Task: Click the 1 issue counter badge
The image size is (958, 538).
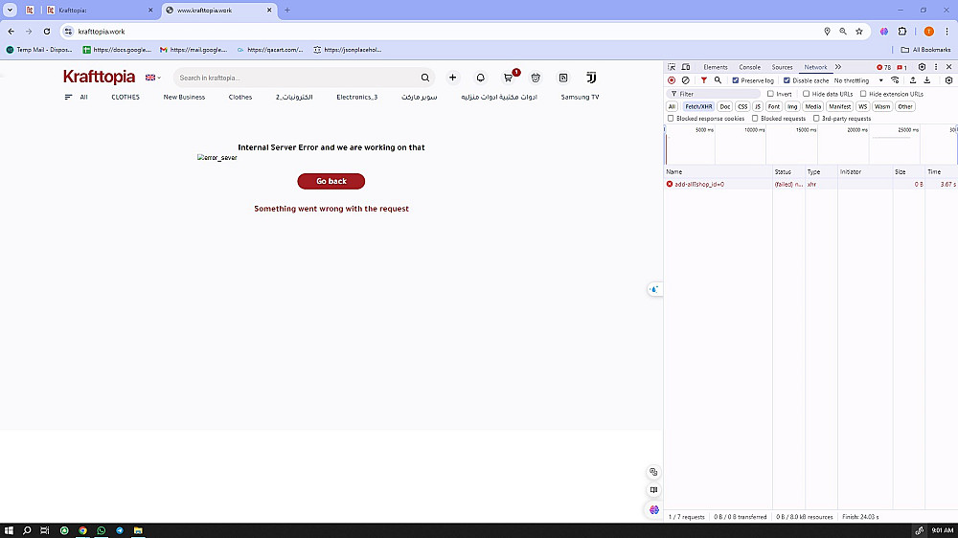Action: [x=901, y=67]
